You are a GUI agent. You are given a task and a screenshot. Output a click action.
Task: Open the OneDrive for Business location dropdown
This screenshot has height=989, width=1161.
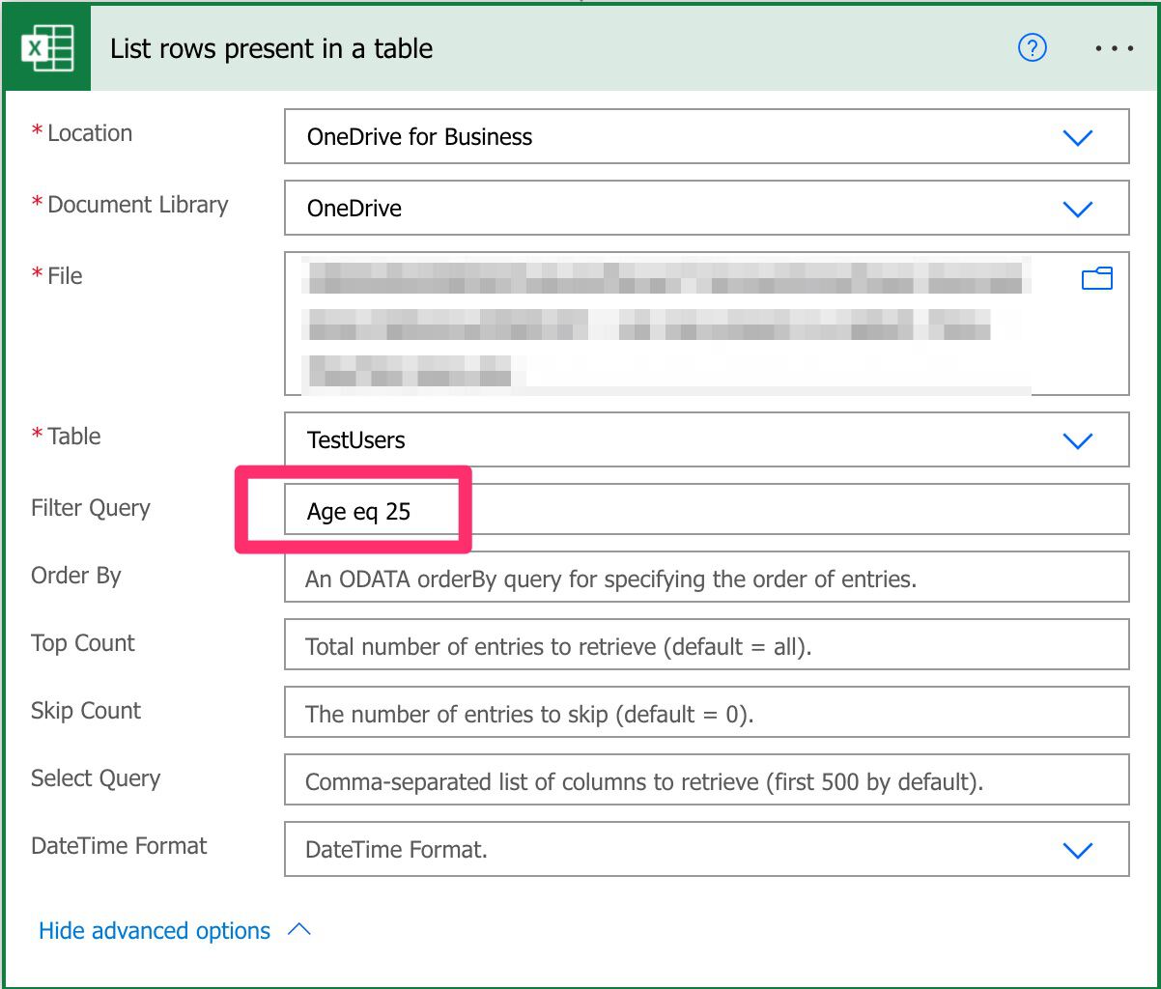click(x=676, y=137)
